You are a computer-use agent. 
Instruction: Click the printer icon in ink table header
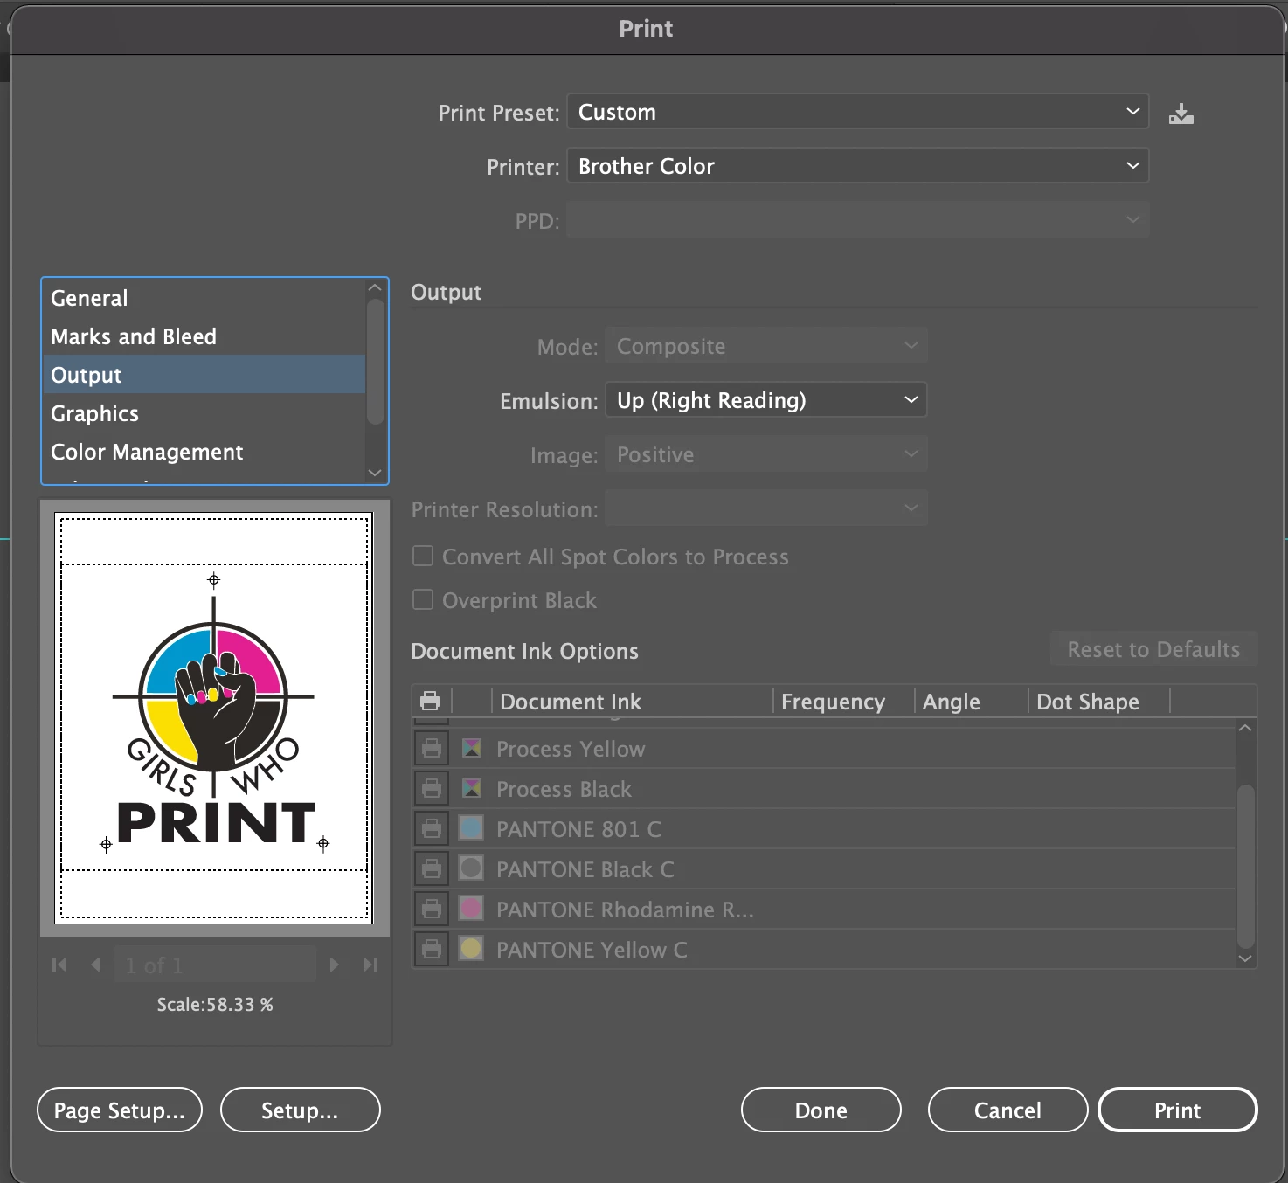[430, 701]
